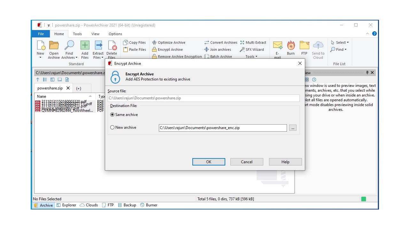Click the Find Archives magnifier icon

pyautogui.click(x=69, y=45)
